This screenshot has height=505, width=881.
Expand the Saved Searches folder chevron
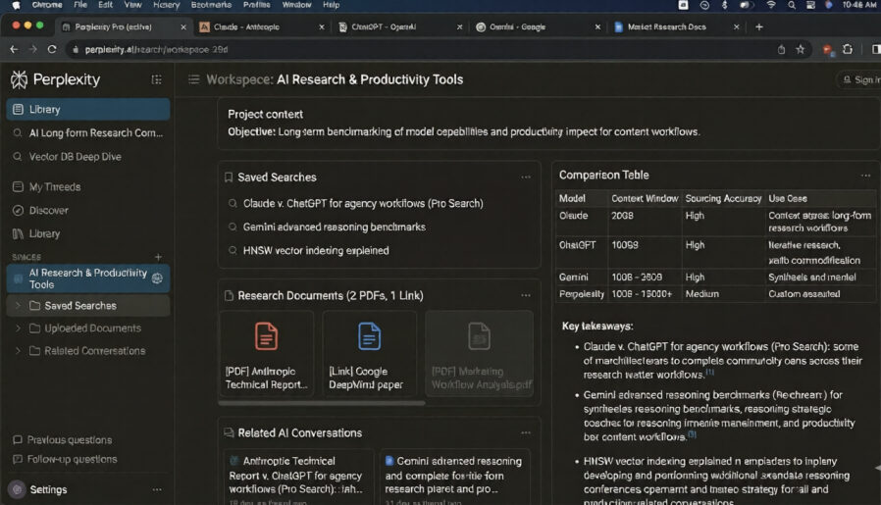pos(18,306)
